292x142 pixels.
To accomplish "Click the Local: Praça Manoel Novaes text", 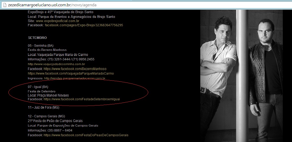I will (x=48, y=95).
